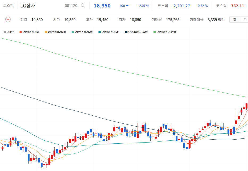Image resolution: width=248 pixels, height=171 pixels.
Task: Click the 저가 value 18,850
Action: click(x=135, y=20)
